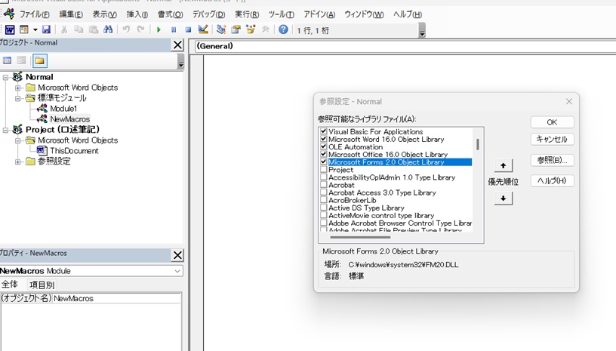Click the Cut scissors icon

[x=64, y=29]
